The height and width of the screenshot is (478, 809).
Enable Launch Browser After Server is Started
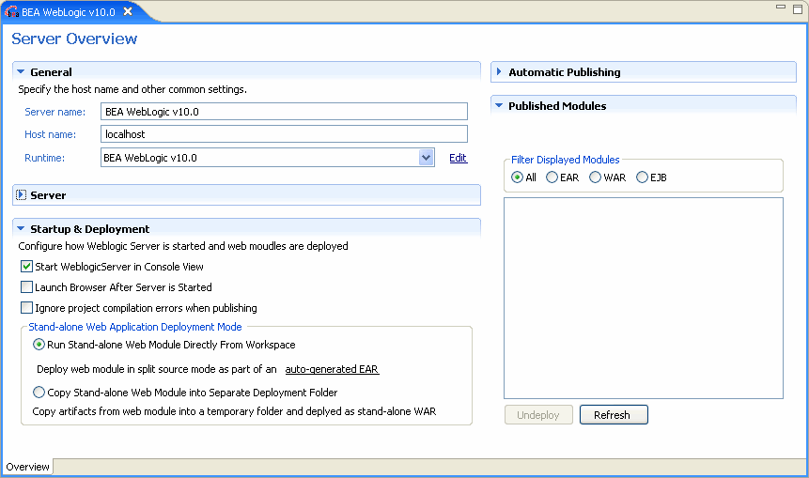coord(26,287)
